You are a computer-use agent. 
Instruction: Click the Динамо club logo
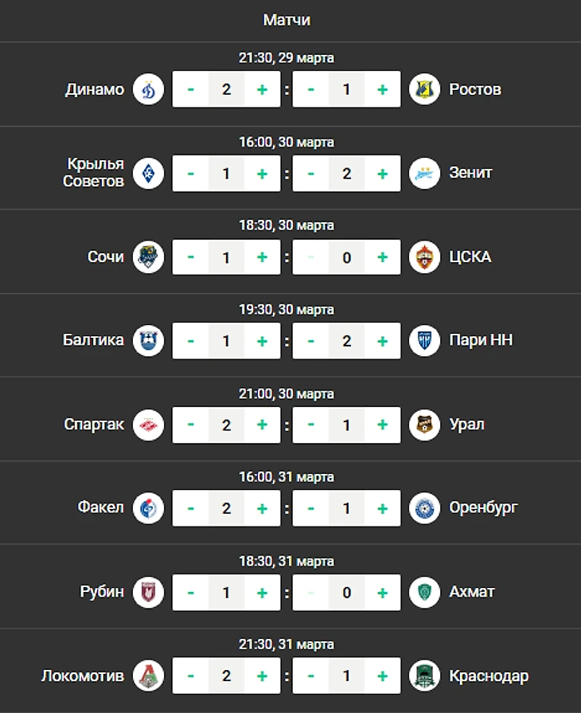(148, 89)
